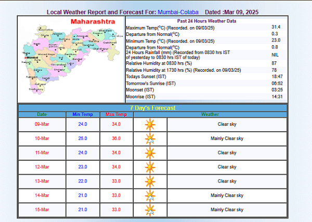The image size is (312, 222).
Task: Click the Weather column header
Action: [x=210, y=114]
